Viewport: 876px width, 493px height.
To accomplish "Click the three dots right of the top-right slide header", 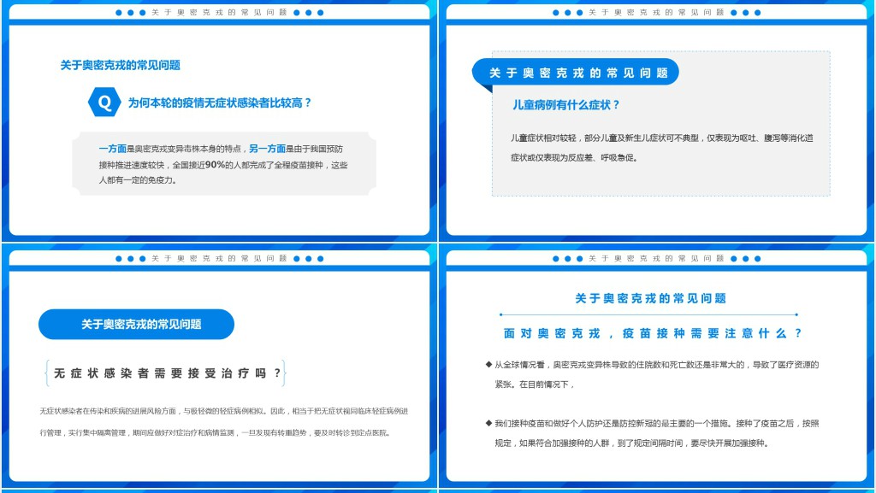I will [744, 13].
